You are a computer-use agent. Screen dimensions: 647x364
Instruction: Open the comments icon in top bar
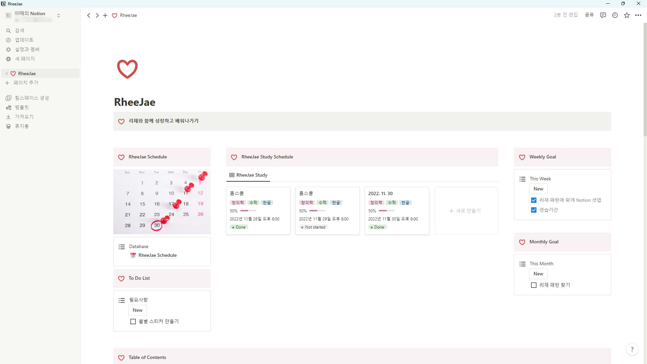point(603,15)
